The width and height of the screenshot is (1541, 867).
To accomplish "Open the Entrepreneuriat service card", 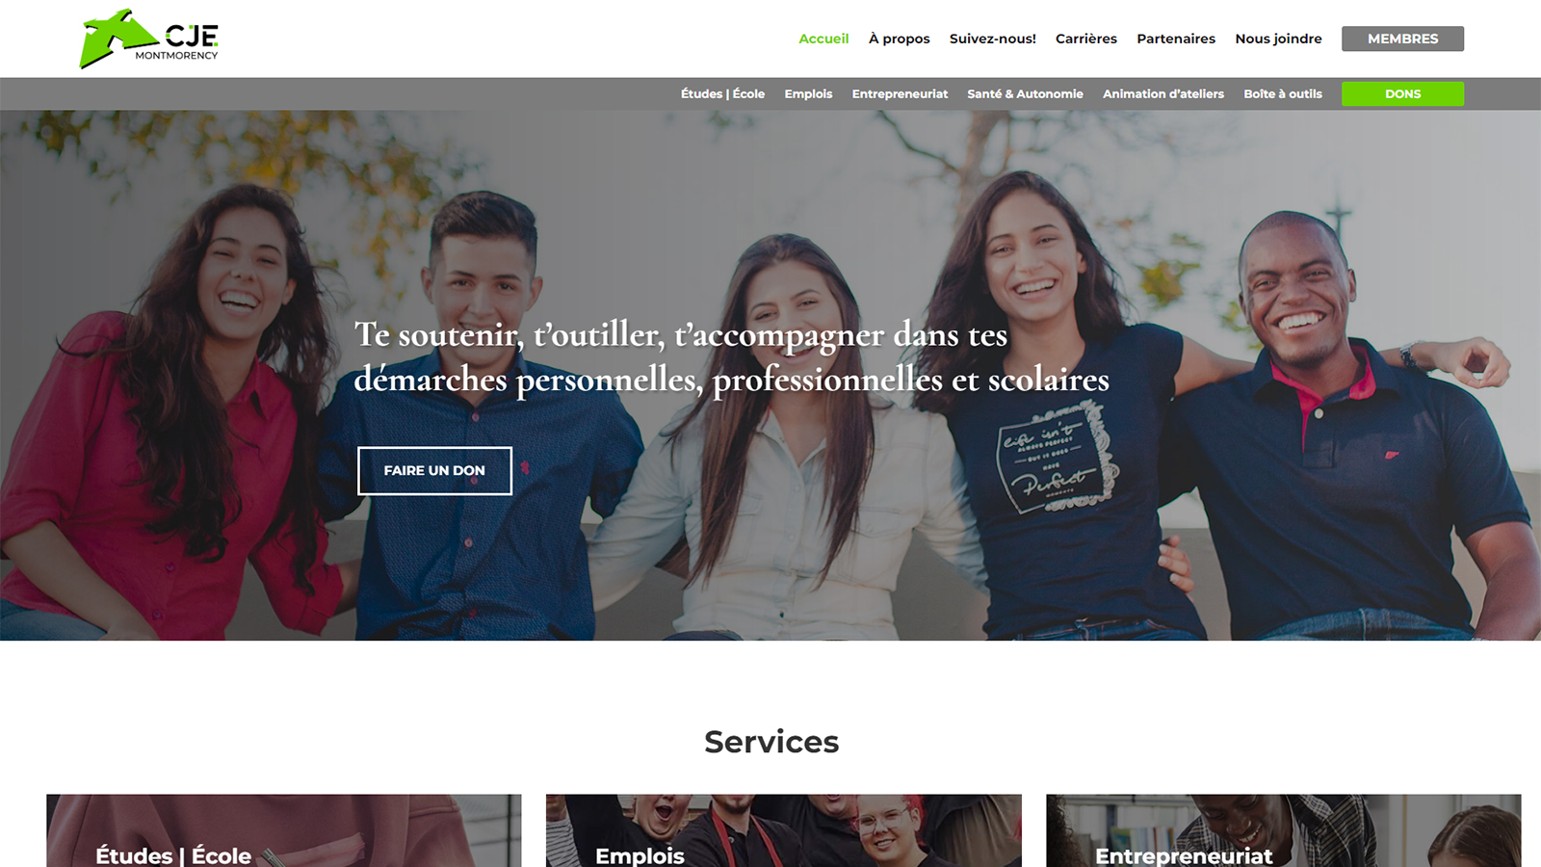I will pyautogui.click(x=1283, y=830).
